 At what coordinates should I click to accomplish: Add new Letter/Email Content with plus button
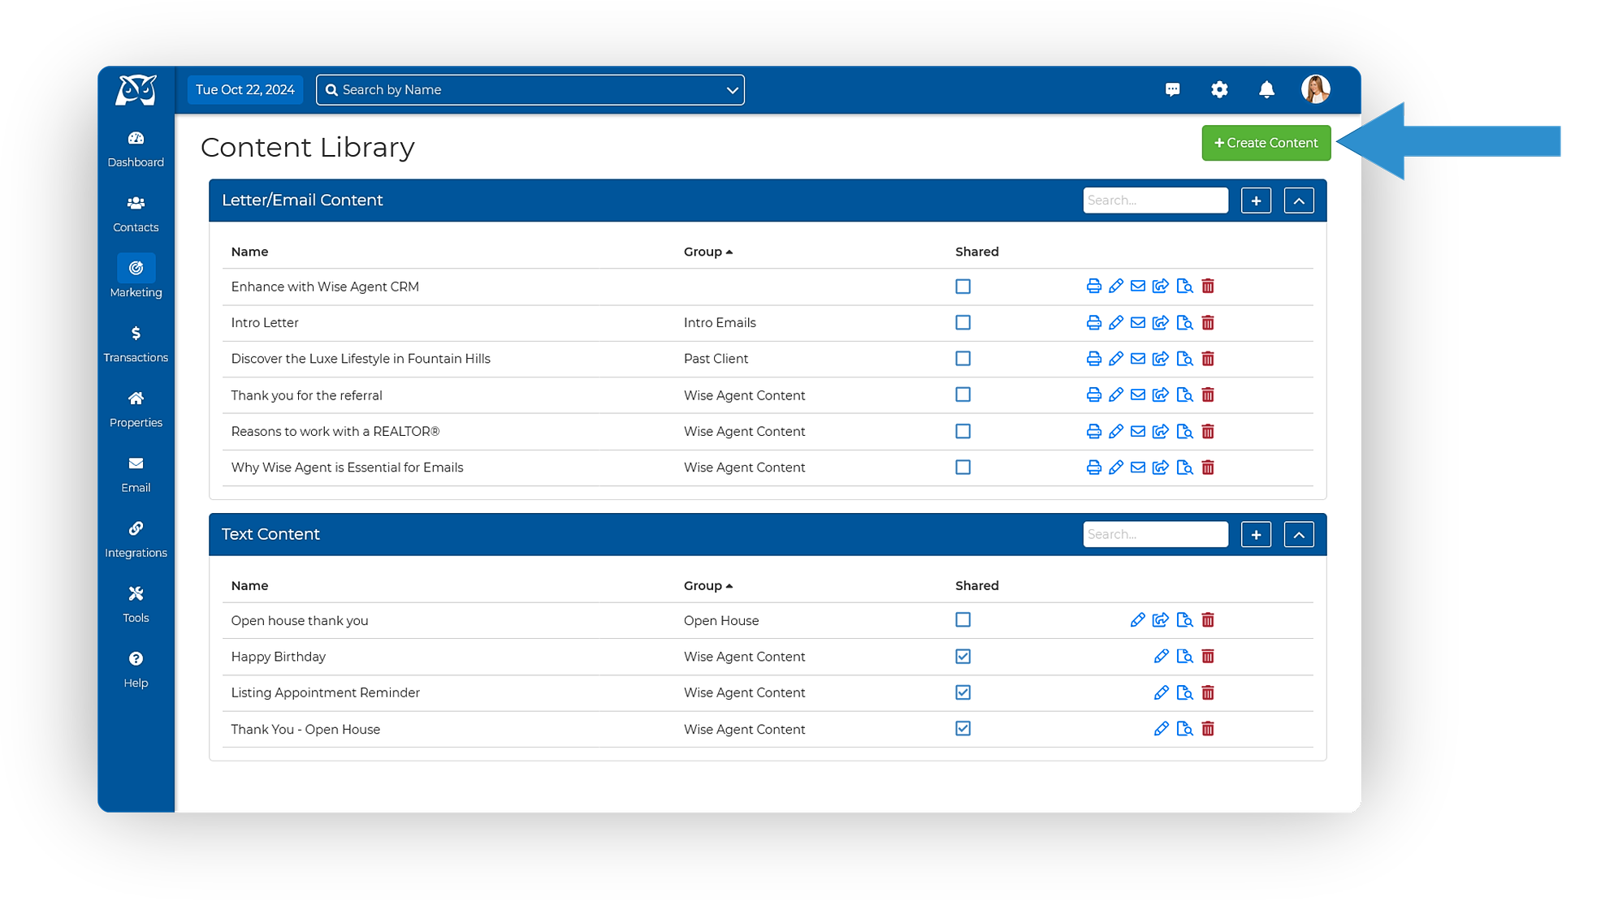coord(1256,200)
